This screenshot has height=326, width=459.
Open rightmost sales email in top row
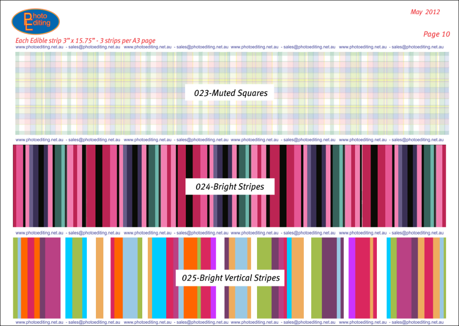coord(417,47)
